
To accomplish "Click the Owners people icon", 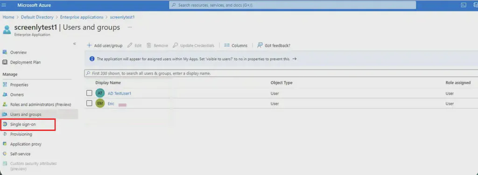I will (5, 95).
